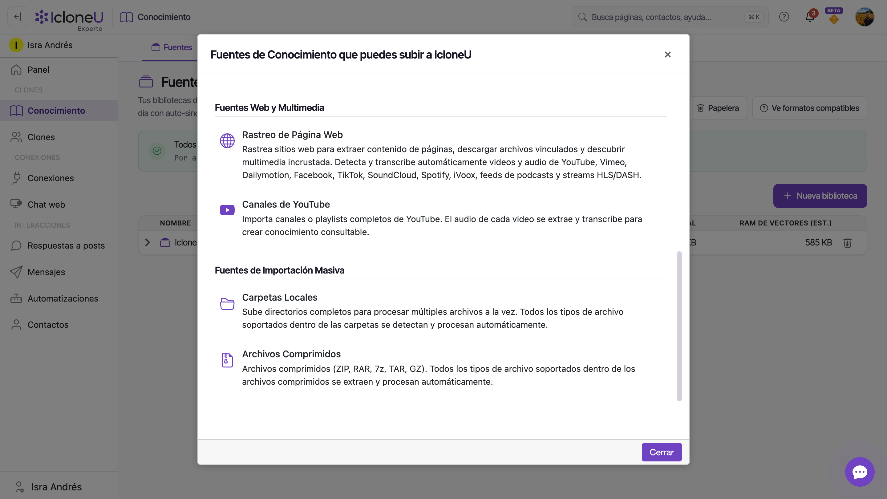This screenshot has width=887, height=499.
Task: Go to Panel in the sidebar
Action: [x=59, y=70]
